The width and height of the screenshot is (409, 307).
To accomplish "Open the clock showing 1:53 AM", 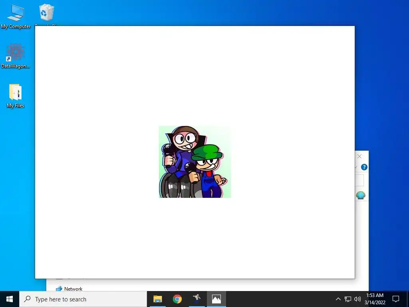I will [375, 299].
